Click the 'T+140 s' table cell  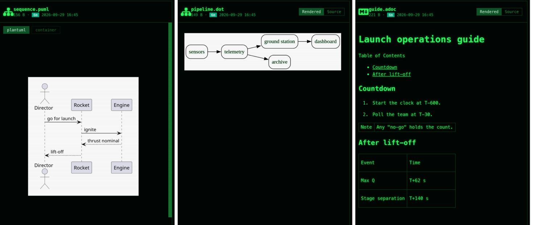point(431,199)
